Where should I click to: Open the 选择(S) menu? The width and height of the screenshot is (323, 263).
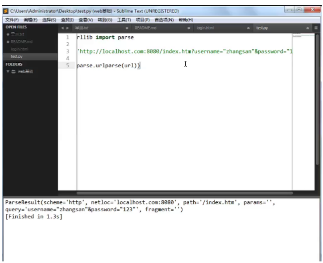pyautogui.click(x=49, y=20)
